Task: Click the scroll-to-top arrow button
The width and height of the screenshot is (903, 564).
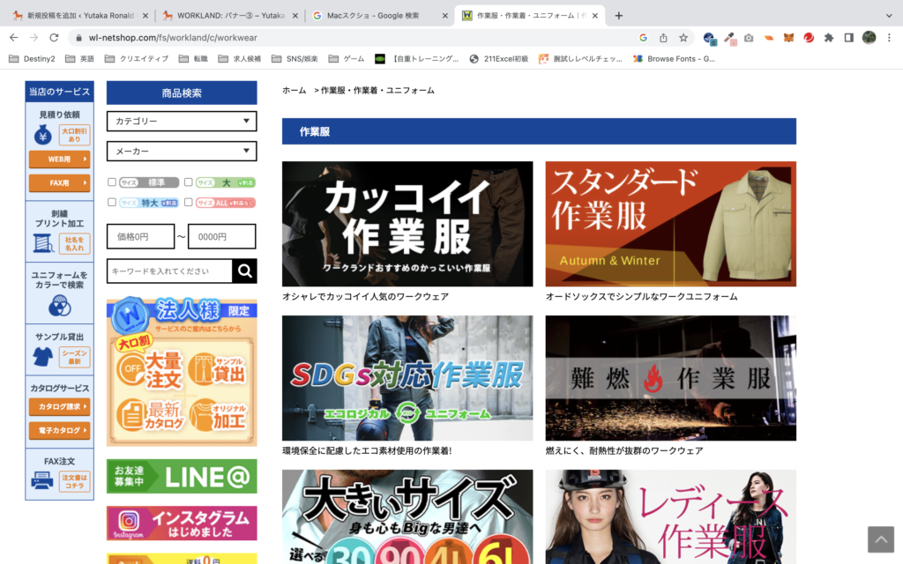Action: pyautogui.click(x=881, y=539)
